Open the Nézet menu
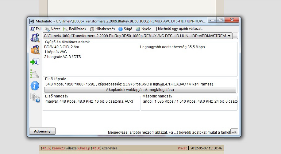This screenshot has width=281, height=154. [52, 29]
